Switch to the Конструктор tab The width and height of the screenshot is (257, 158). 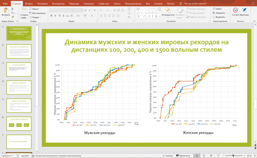point(58,3)
